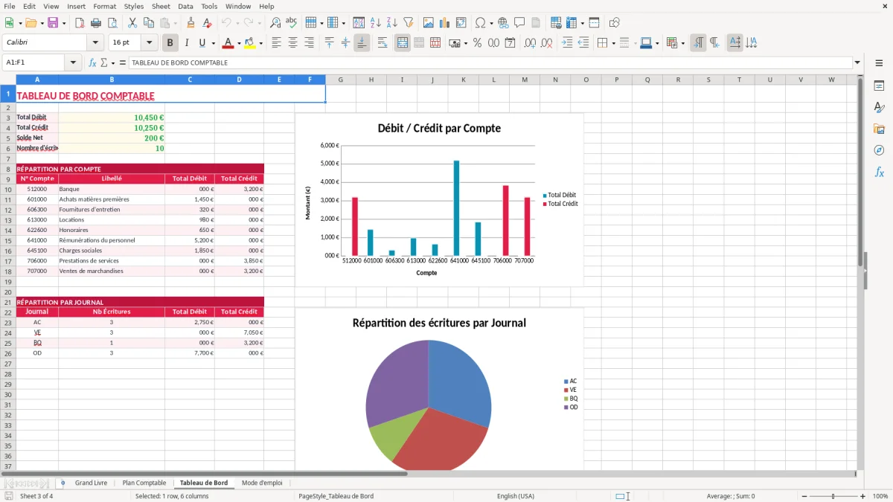Open sidebar Gallery panel
The height and width of the screenshot is (502, 893).
(879, 129)
